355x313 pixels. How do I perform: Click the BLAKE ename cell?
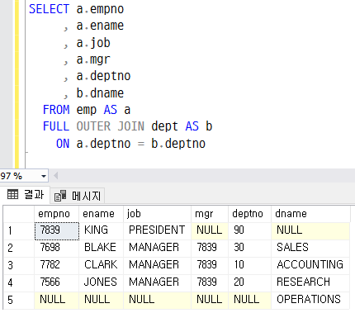102,249
